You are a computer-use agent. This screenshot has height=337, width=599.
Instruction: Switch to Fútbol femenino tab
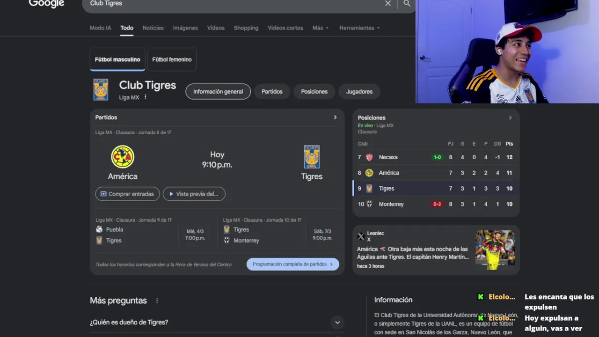pos(172,59)
